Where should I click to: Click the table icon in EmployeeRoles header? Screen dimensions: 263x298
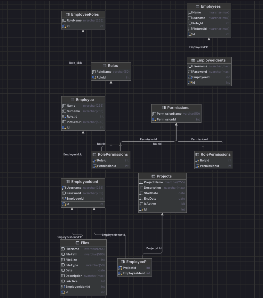[68, 14]
